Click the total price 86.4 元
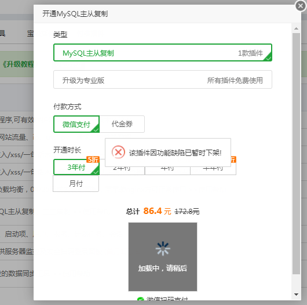 157,211
